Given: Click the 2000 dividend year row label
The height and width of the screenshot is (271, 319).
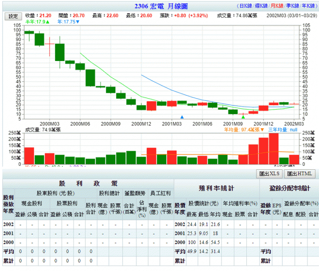Looking at the screenshot, I should [x=8, y=242].
